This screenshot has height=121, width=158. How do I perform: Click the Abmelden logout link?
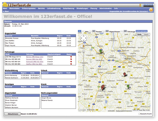tap(144, 11)
